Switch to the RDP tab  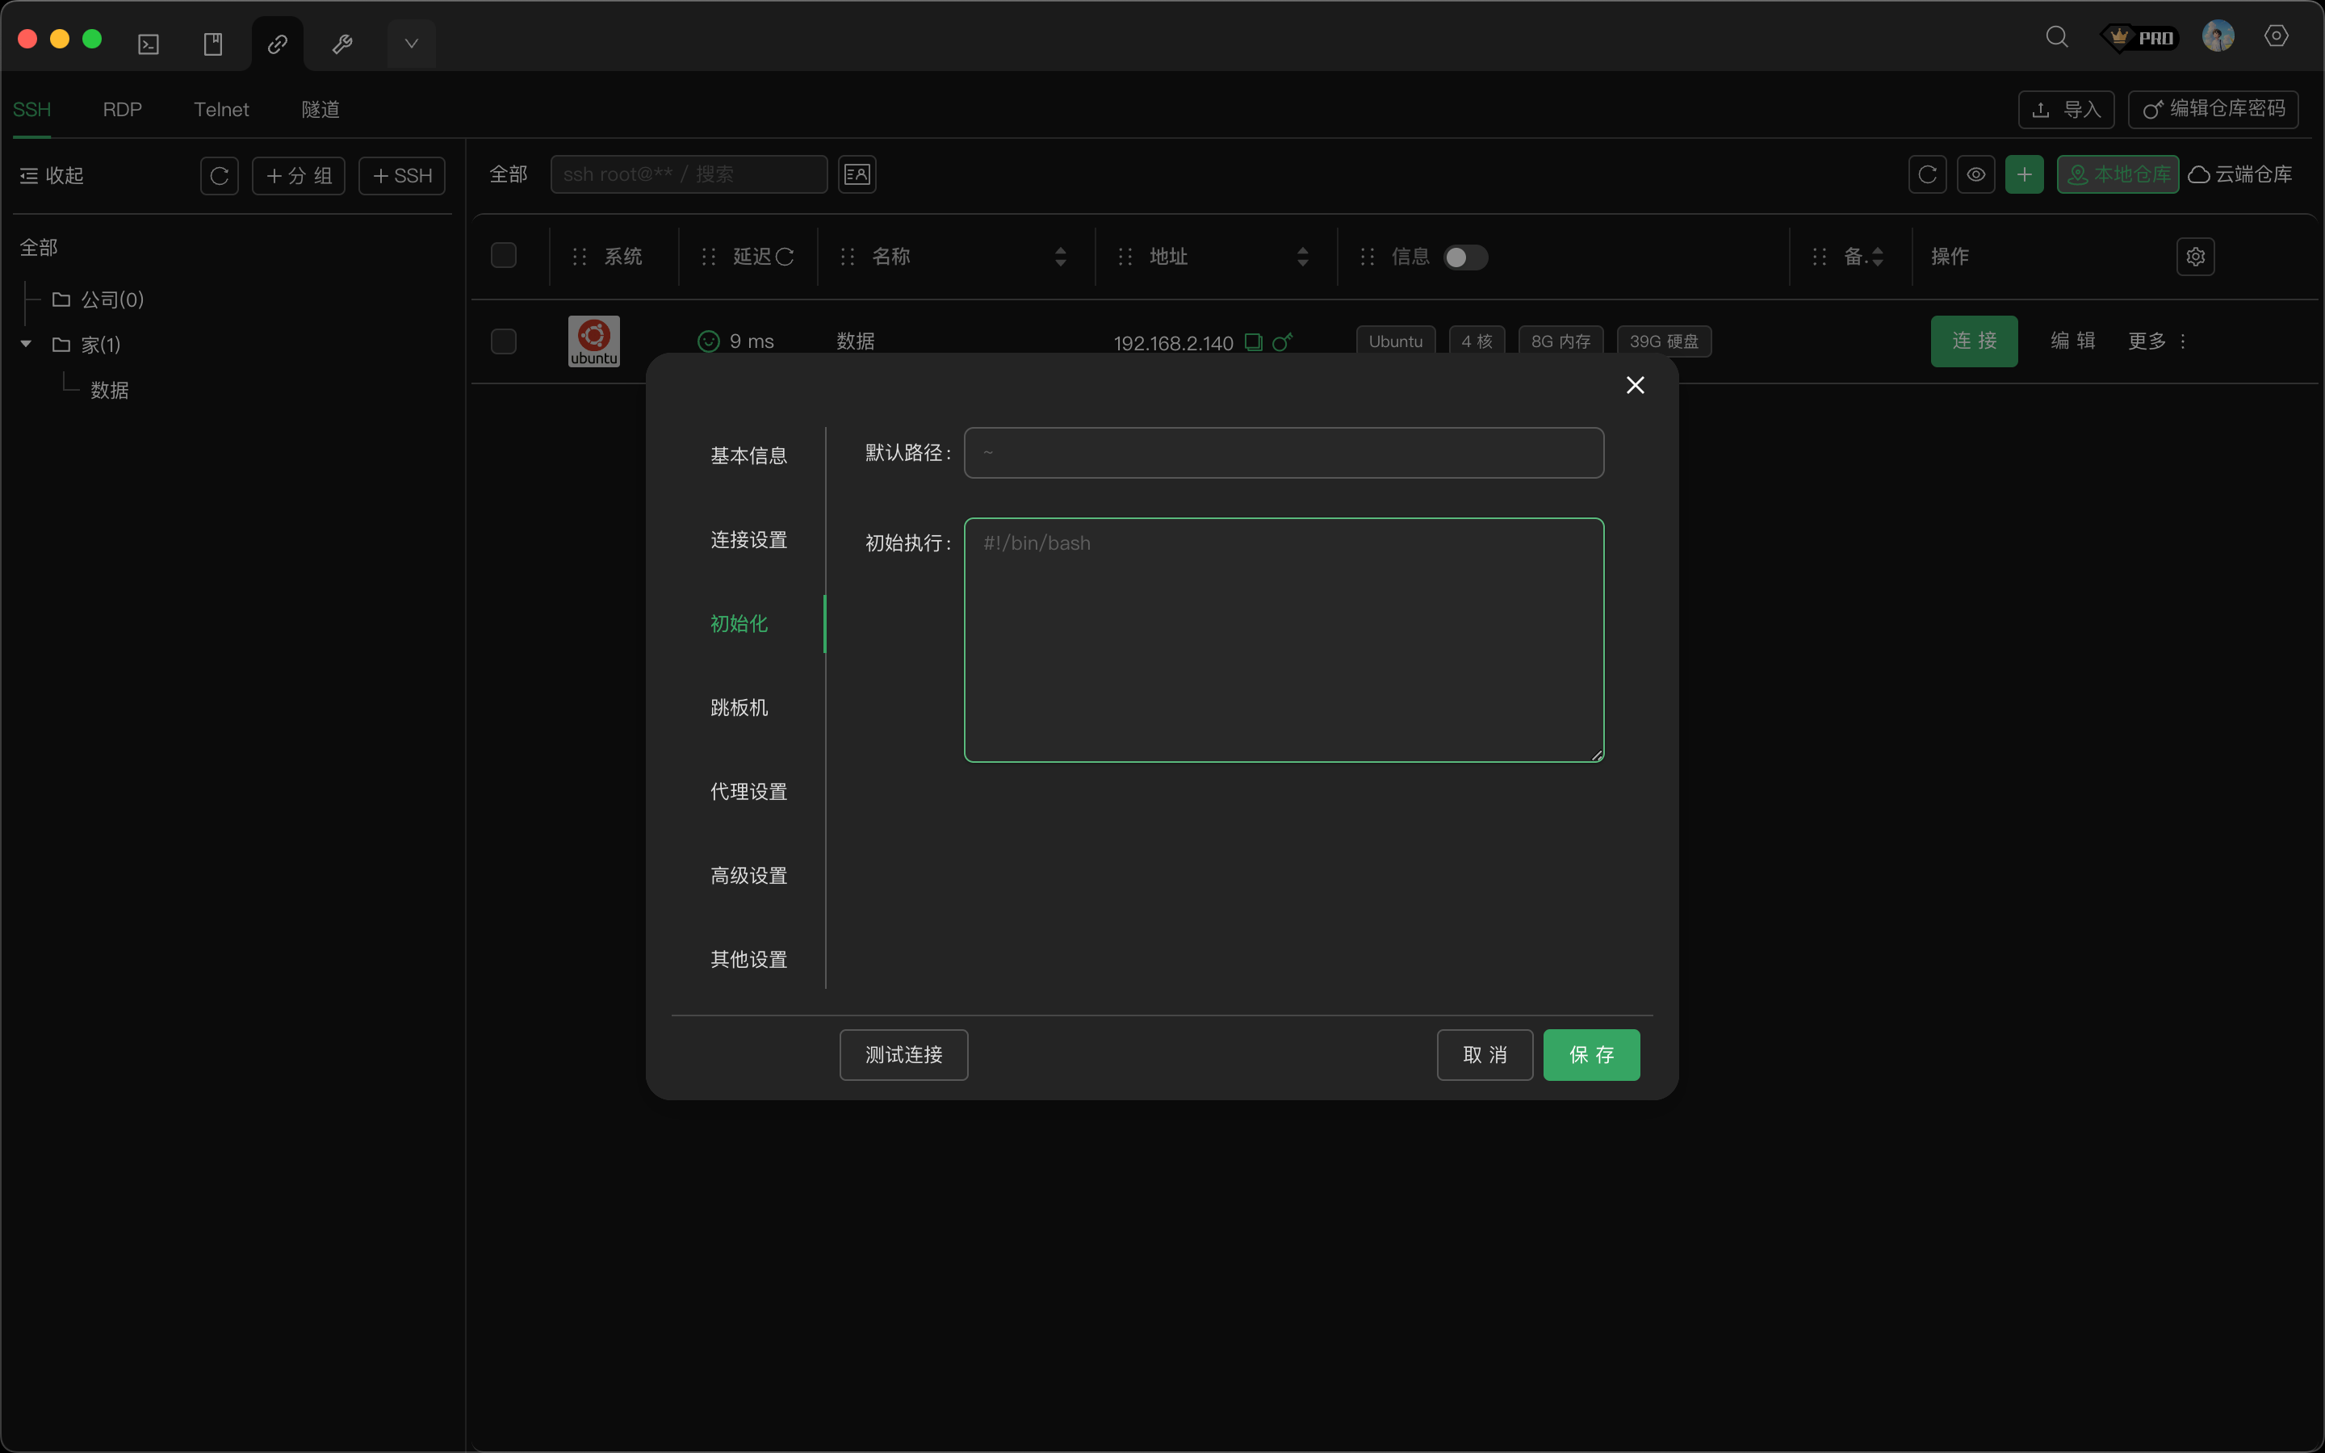pos(122,110)
